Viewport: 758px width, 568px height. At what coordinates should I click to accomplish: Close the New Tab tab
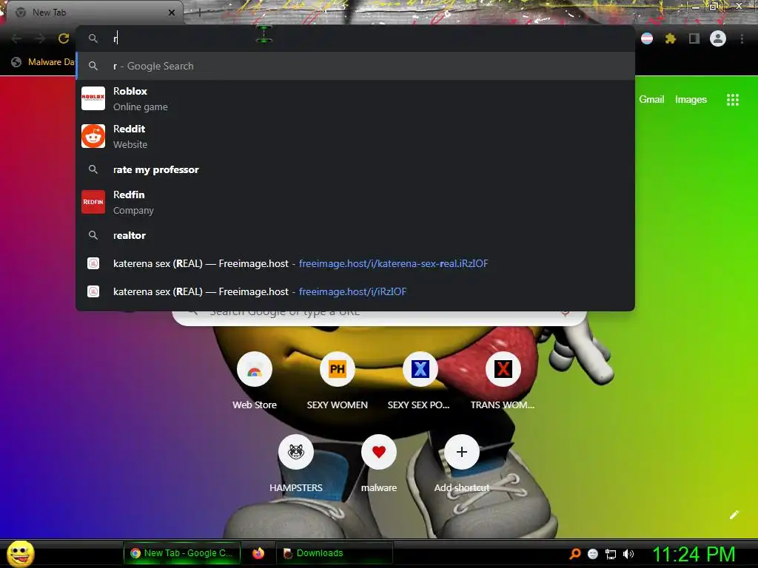[172, 13]
